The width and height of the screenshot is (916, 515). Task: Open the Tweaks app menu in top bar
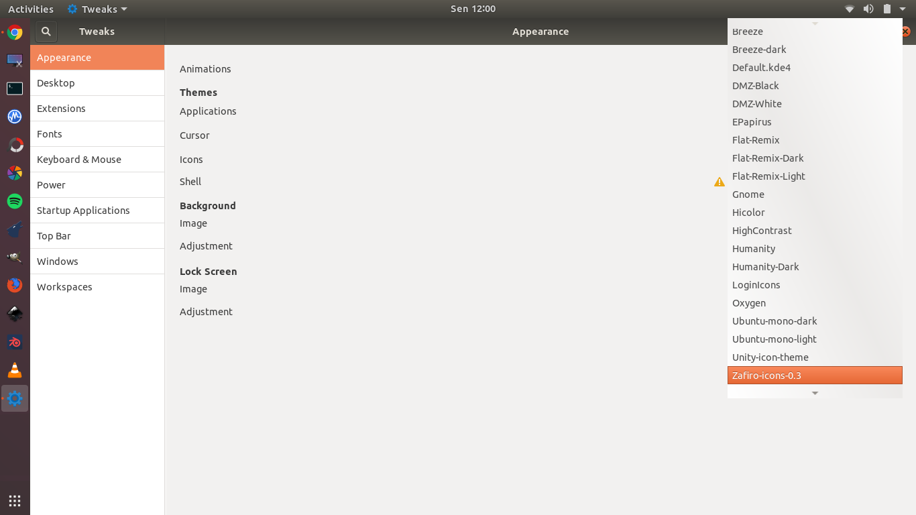97,9
